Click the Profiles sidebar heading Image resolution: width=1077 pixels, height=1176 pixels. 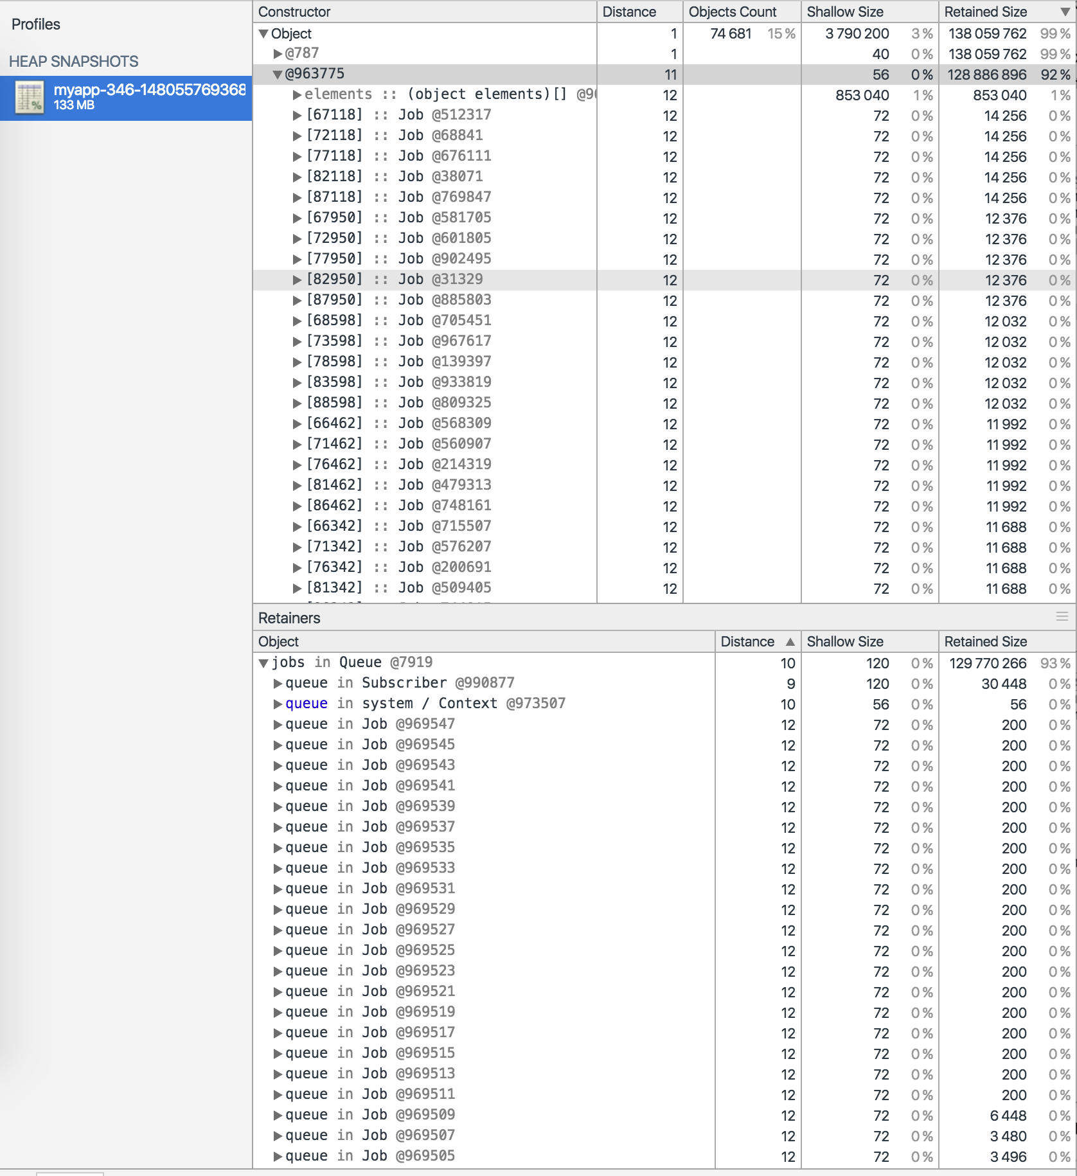click(x=36, y=24)
